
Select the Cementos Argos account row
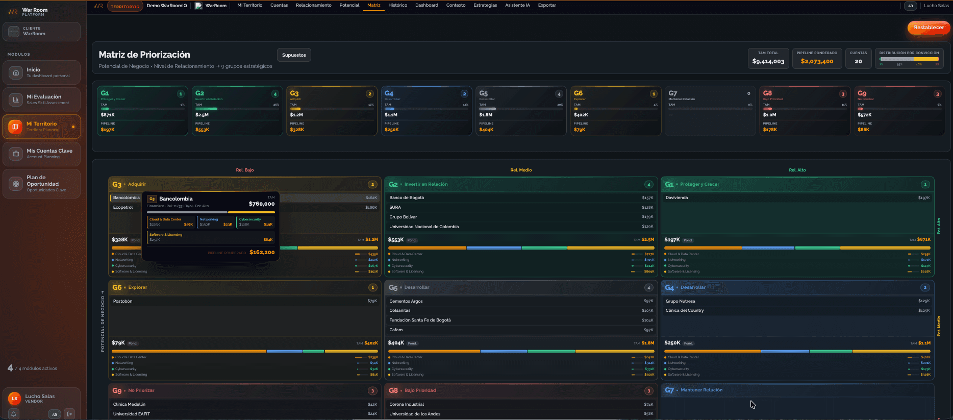(521, 301)
